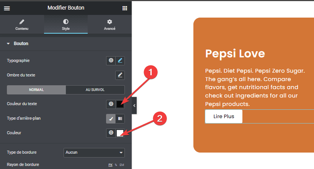Switch to the Contenu tab
The image size is (314, 169).
coord(22,25)
